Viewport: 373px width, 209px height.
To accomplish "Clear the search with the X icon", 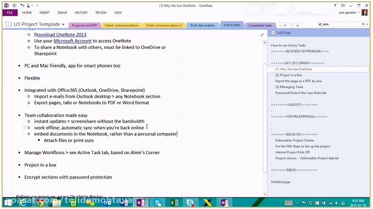I will (x=363, y=24).
